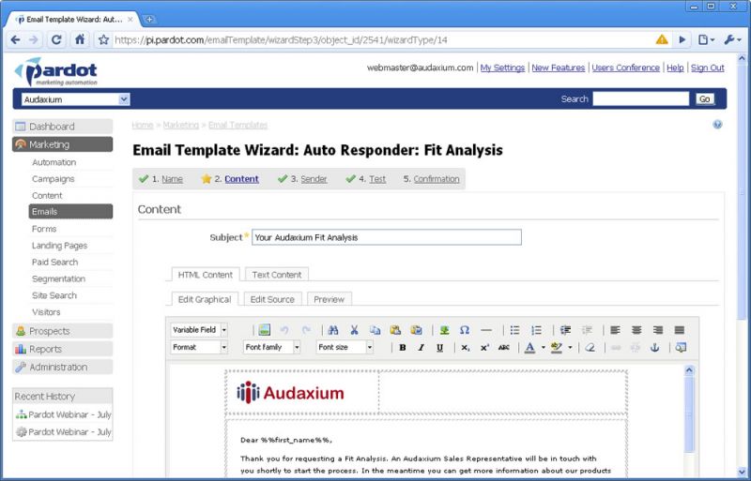Open the browser page menu dropdown
The width and height of the screenshot is (751, 481).
pyautogui.click(x=707, y=39)
